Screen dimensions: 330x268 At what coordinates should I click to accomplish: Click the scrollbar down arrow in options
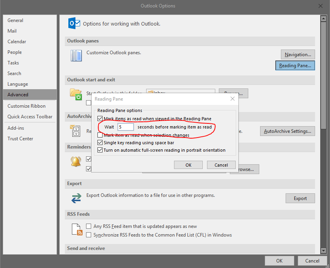pyautogui.click(x=323, y=250)
